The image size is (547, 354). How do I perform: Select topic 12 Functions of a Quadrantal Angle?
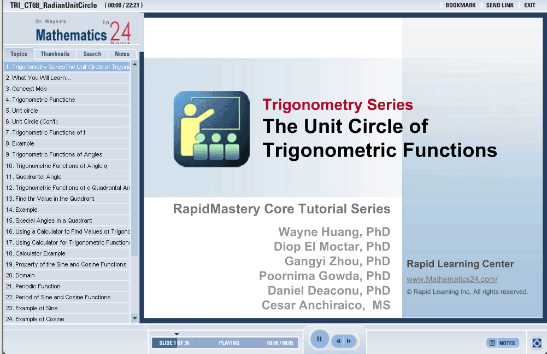(67, 188)
